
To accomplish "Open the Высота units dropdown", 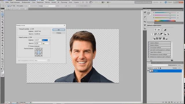I will pyautogui.click(x=46, y=44).
